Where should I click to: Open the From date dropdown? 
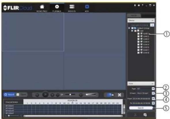(x=153, y=98)
